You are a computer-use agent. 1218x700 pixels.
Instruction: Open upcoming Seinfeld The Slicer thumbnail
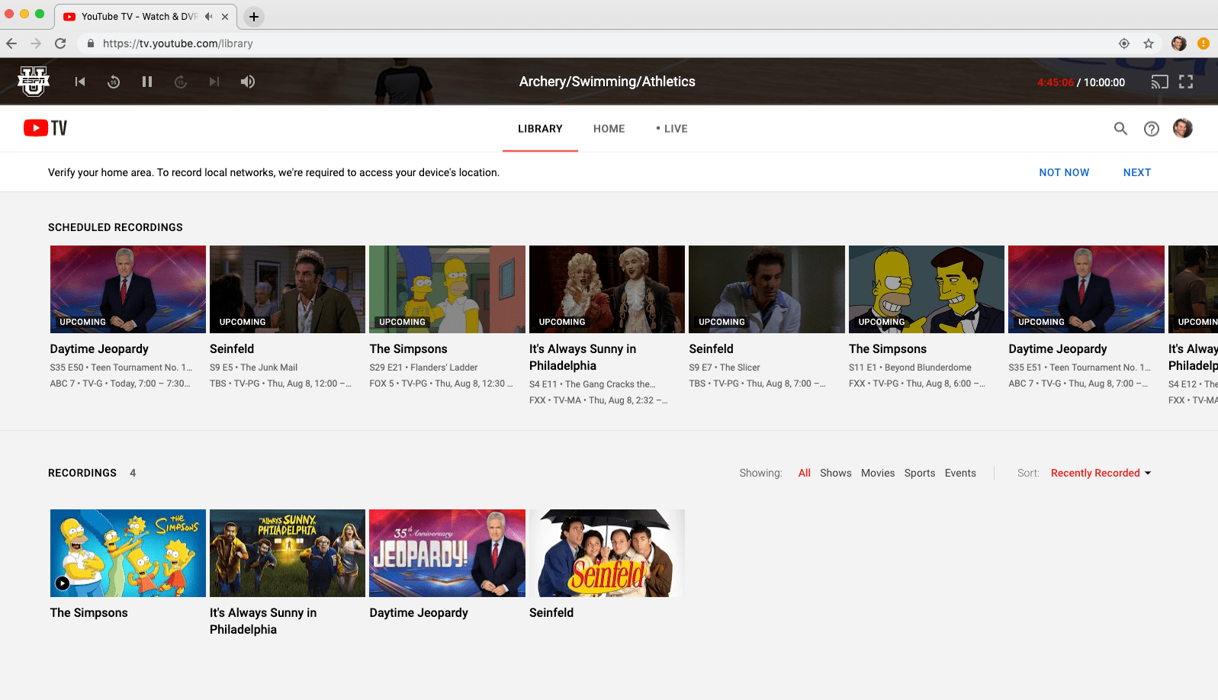coord(766,289)
